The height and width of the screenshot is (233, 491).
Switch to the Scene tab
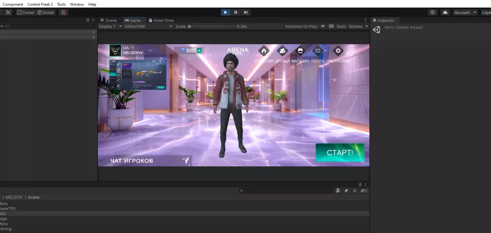(108, 20)
